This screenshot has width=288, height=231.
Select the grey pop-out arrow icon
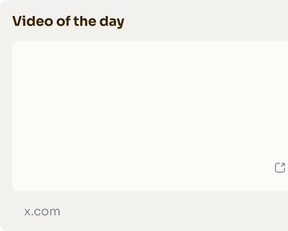280,167
